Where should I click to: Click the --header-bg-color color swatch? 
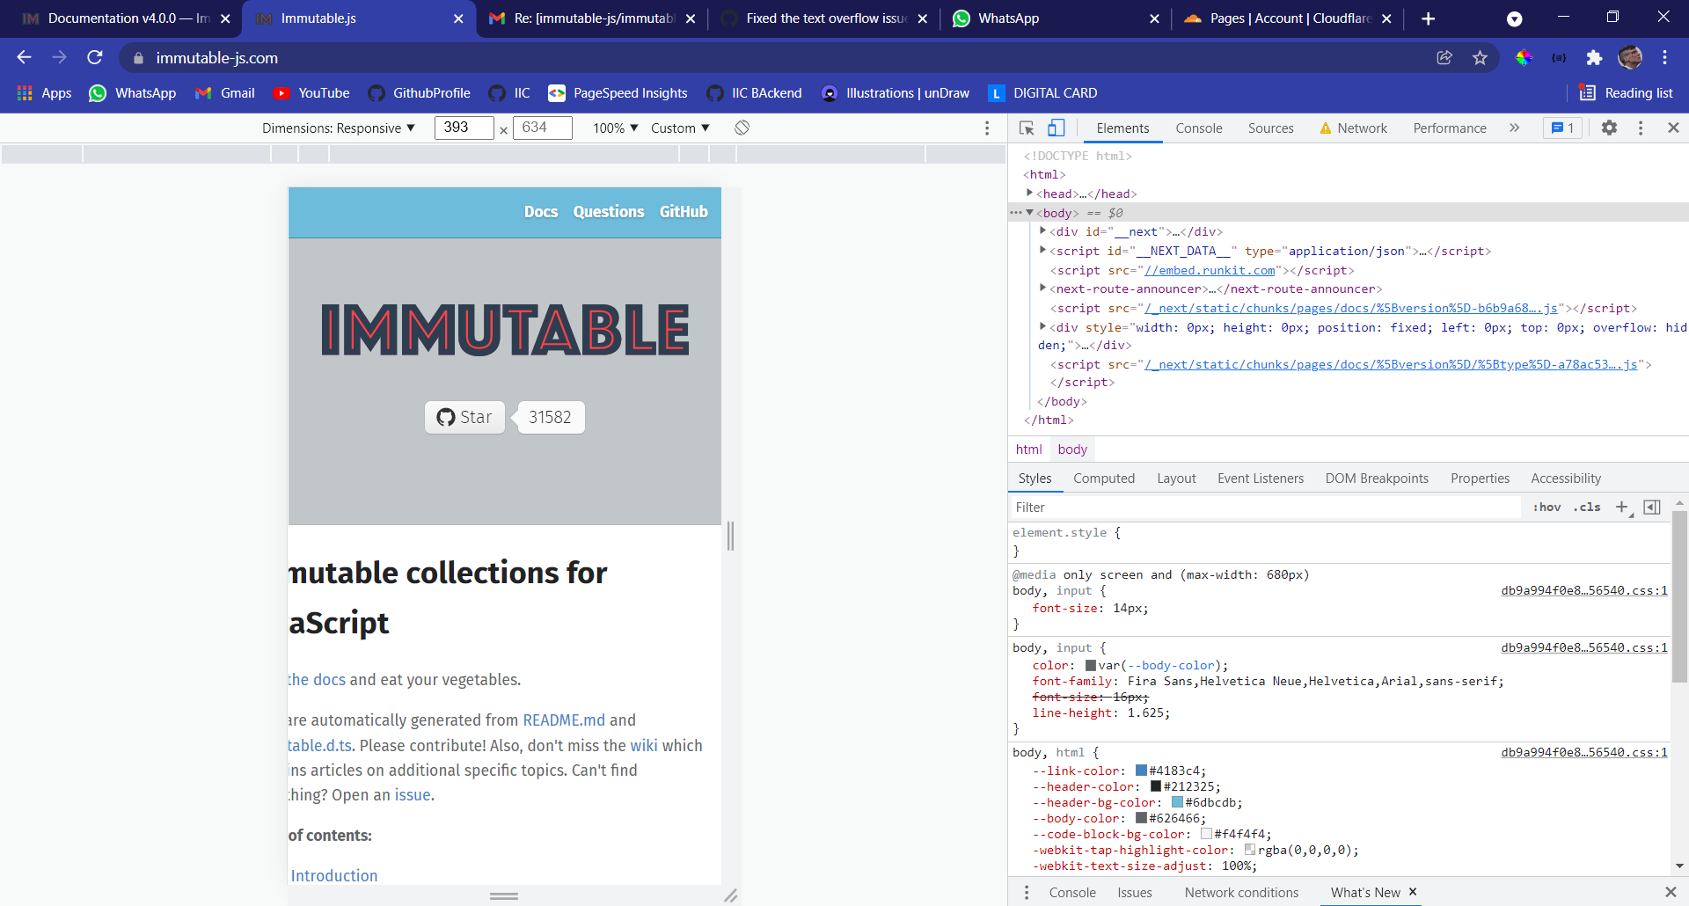tap(1176, 802)
